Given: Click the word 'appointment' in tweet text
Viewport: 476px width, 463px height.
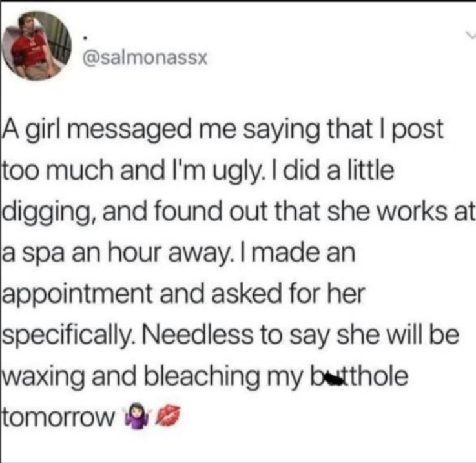Looking at the screenshot, I should (78, 295).
